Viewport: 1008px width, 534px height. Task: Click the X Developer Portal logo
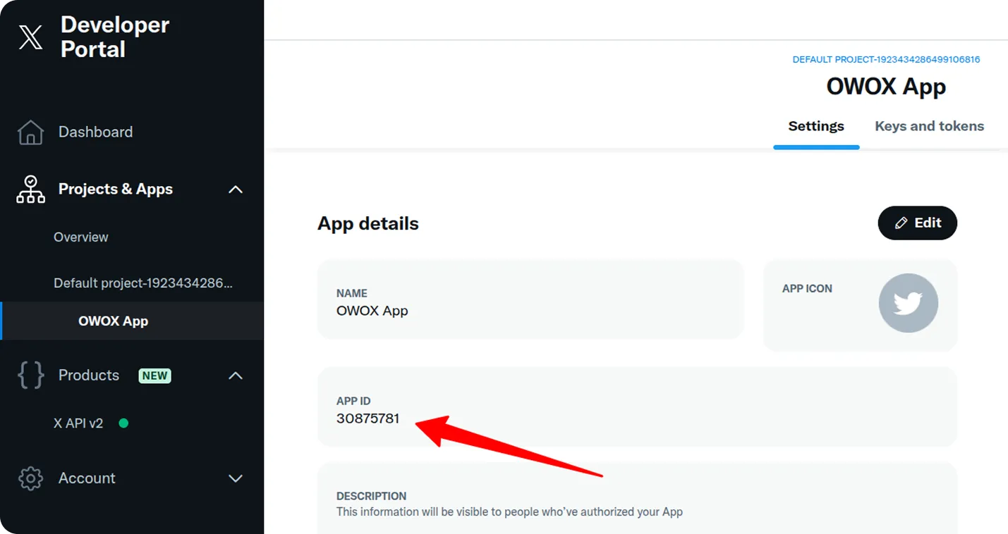[30, 37]
